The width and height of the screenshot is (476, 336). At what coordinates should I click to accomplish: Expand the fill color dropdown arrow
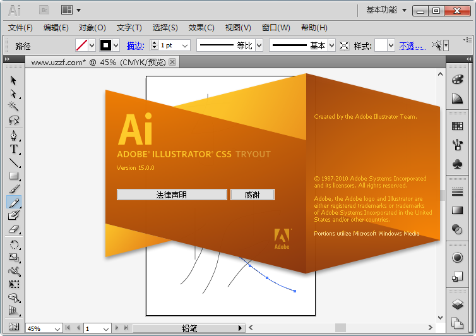point(92,45)
